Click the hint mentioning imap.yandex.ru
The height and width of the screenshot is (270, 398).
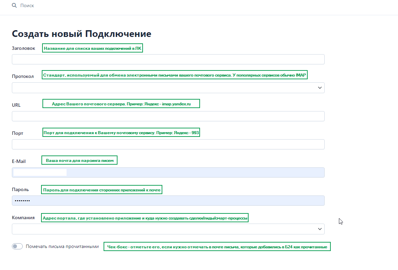click(121, 104)
